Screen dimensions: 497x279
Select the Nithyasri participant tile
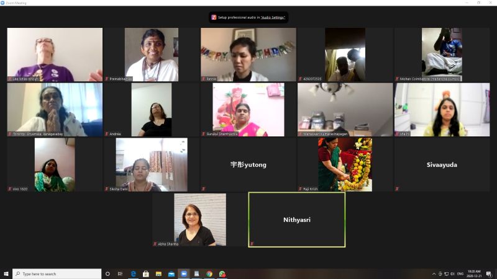296,219
